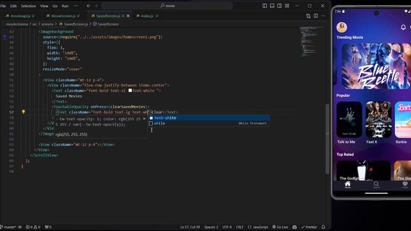Open the Selection menu
The image size is (411, 231).
tap(28, 6)
